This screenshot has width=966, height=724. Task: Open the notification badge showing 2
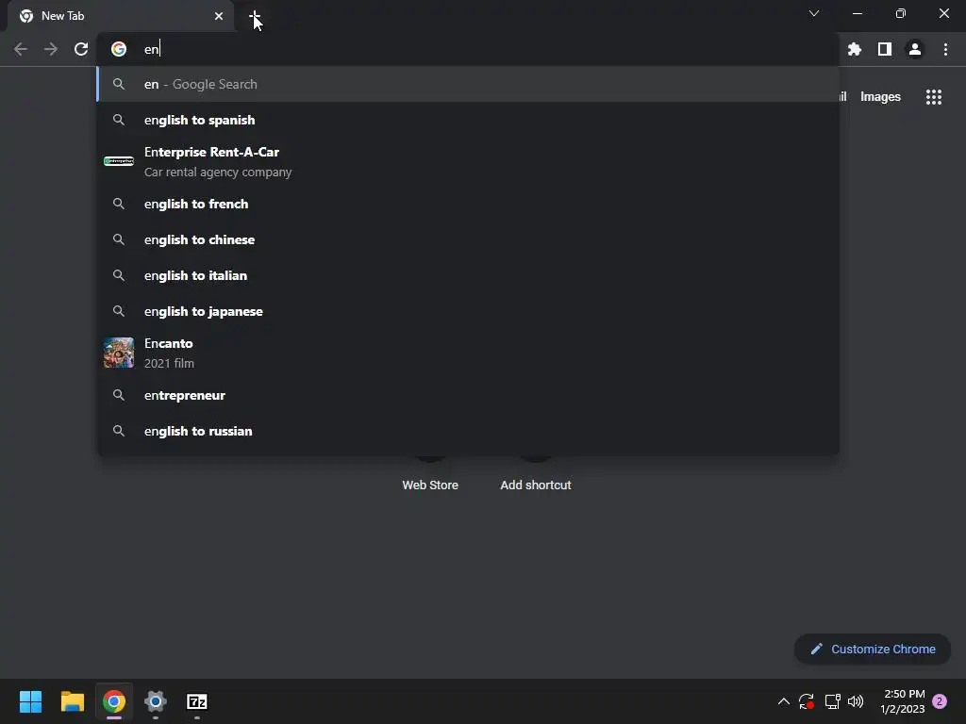(940, 701)
